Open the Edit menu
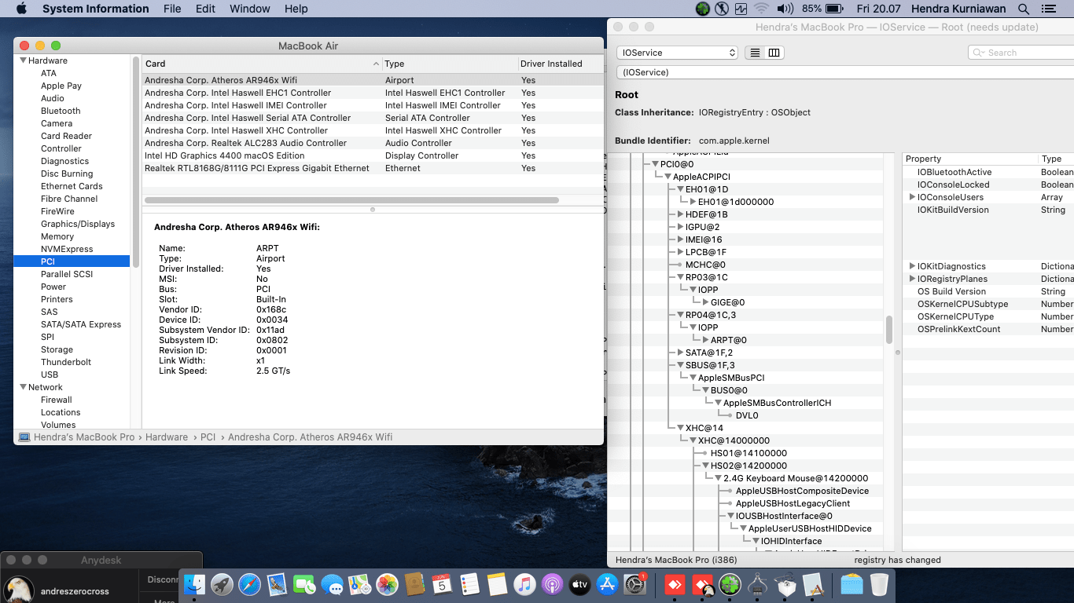 click(x=205, y=9)
